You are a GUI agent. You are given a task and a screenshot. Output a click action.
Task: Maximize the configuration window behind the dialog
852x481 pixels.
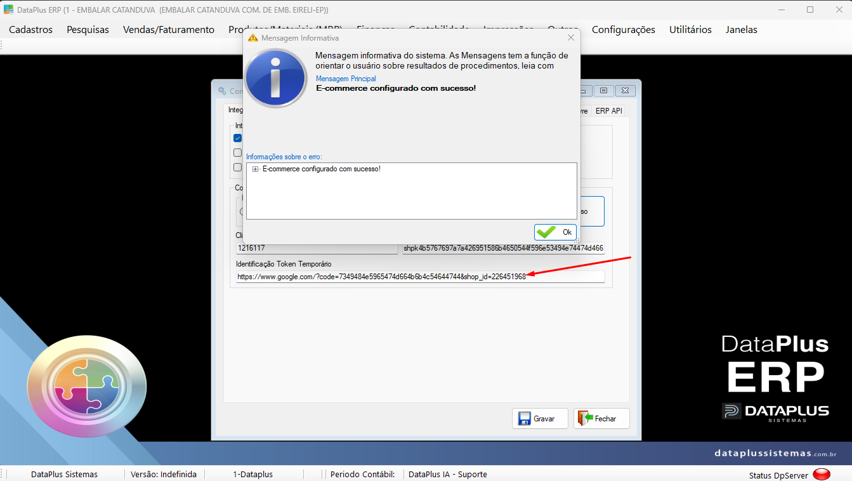[x=603, y=91]
